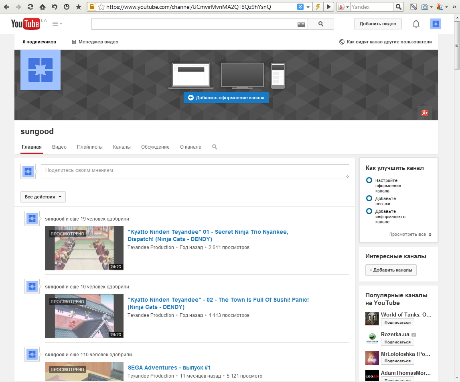This screenshot has height=382, width=460.
Task: Open the translate icon dropdown arrow
Action: [x=446, y=7]
